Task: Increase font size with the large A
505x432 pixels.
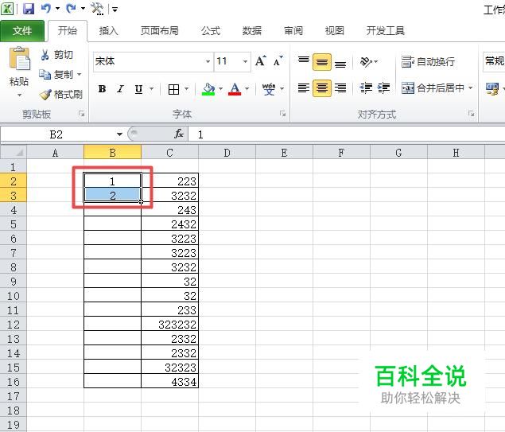Action: click(260, 60)
